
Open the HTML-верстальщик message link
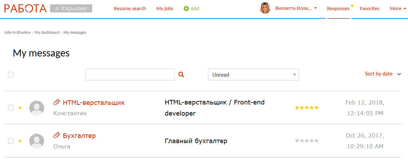94,103
